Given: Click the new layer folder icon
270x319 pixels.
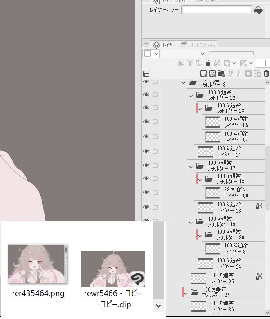Looking at the screenshot, I should (221, 73).
